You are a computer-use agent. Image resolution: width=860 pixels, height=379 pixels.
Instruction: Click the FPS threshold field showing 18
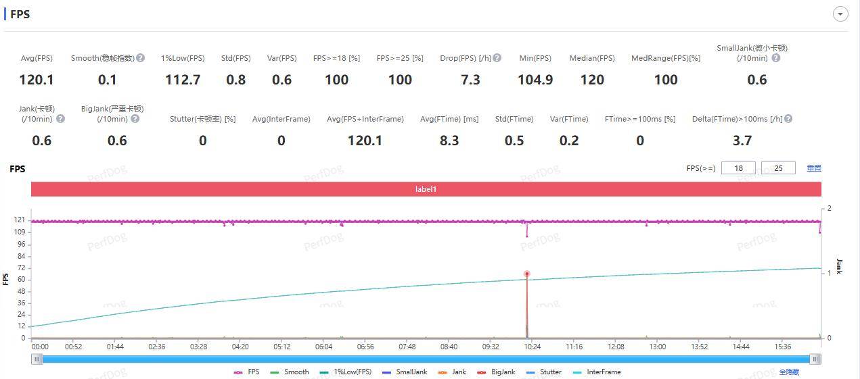[x=738, y=168]
